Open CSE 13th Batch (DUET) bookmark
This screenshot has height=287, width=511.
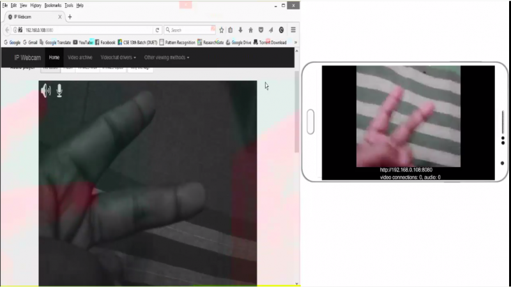(137, 42)
